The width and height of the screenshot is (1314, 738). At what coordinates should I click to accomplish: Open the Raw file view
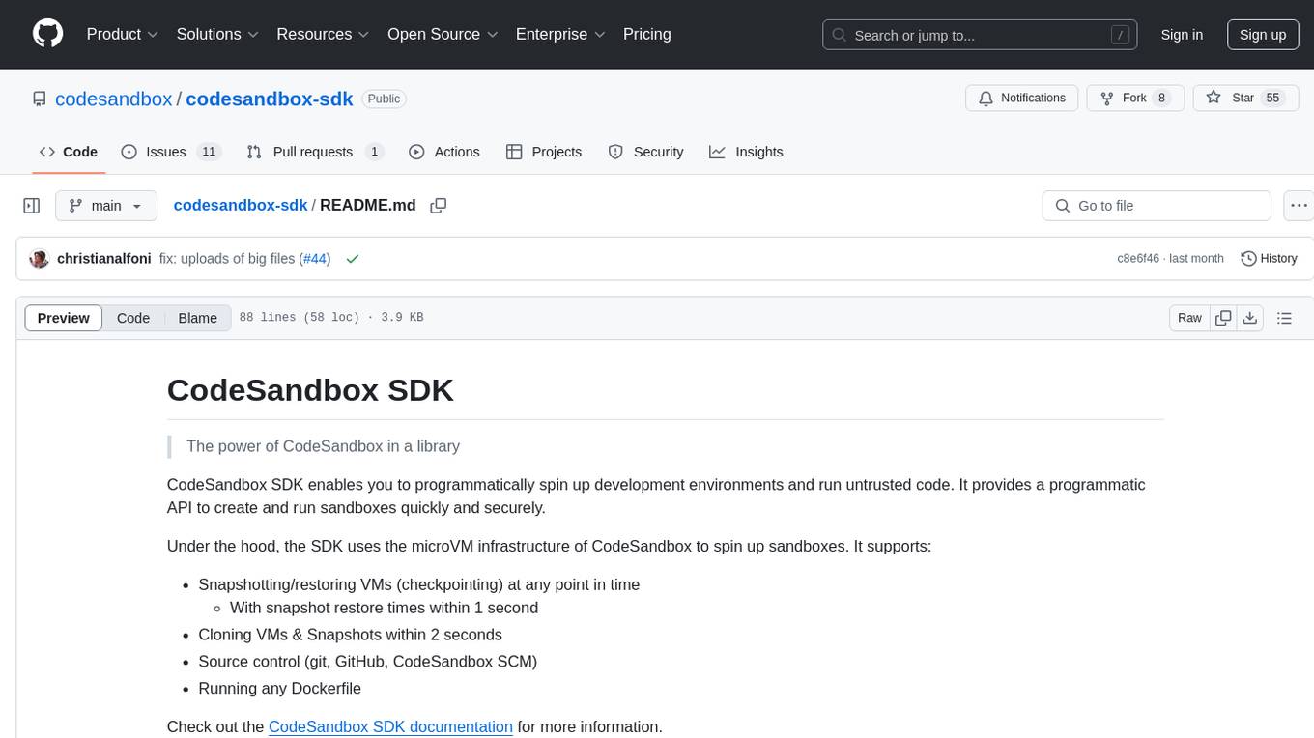point(1189,318)
